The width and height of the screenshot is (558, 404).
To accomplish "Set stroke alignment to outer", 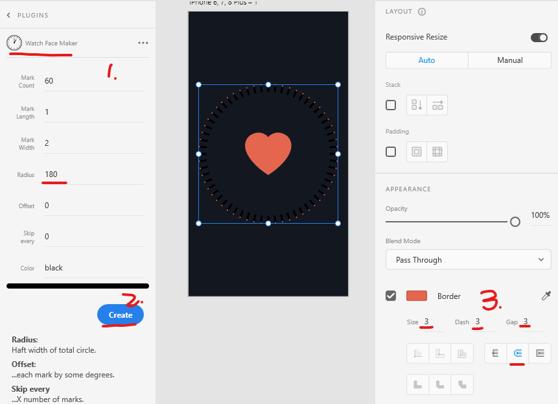I will tap(462, 353).
